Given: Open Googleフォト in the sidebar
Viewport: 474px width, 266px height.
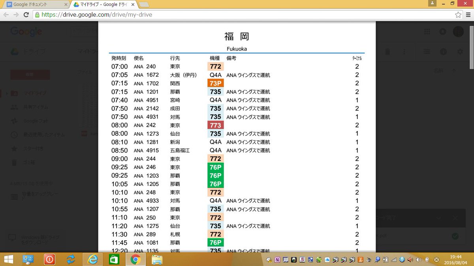Looking at the screenshot, I should click(x=36, y=121).
